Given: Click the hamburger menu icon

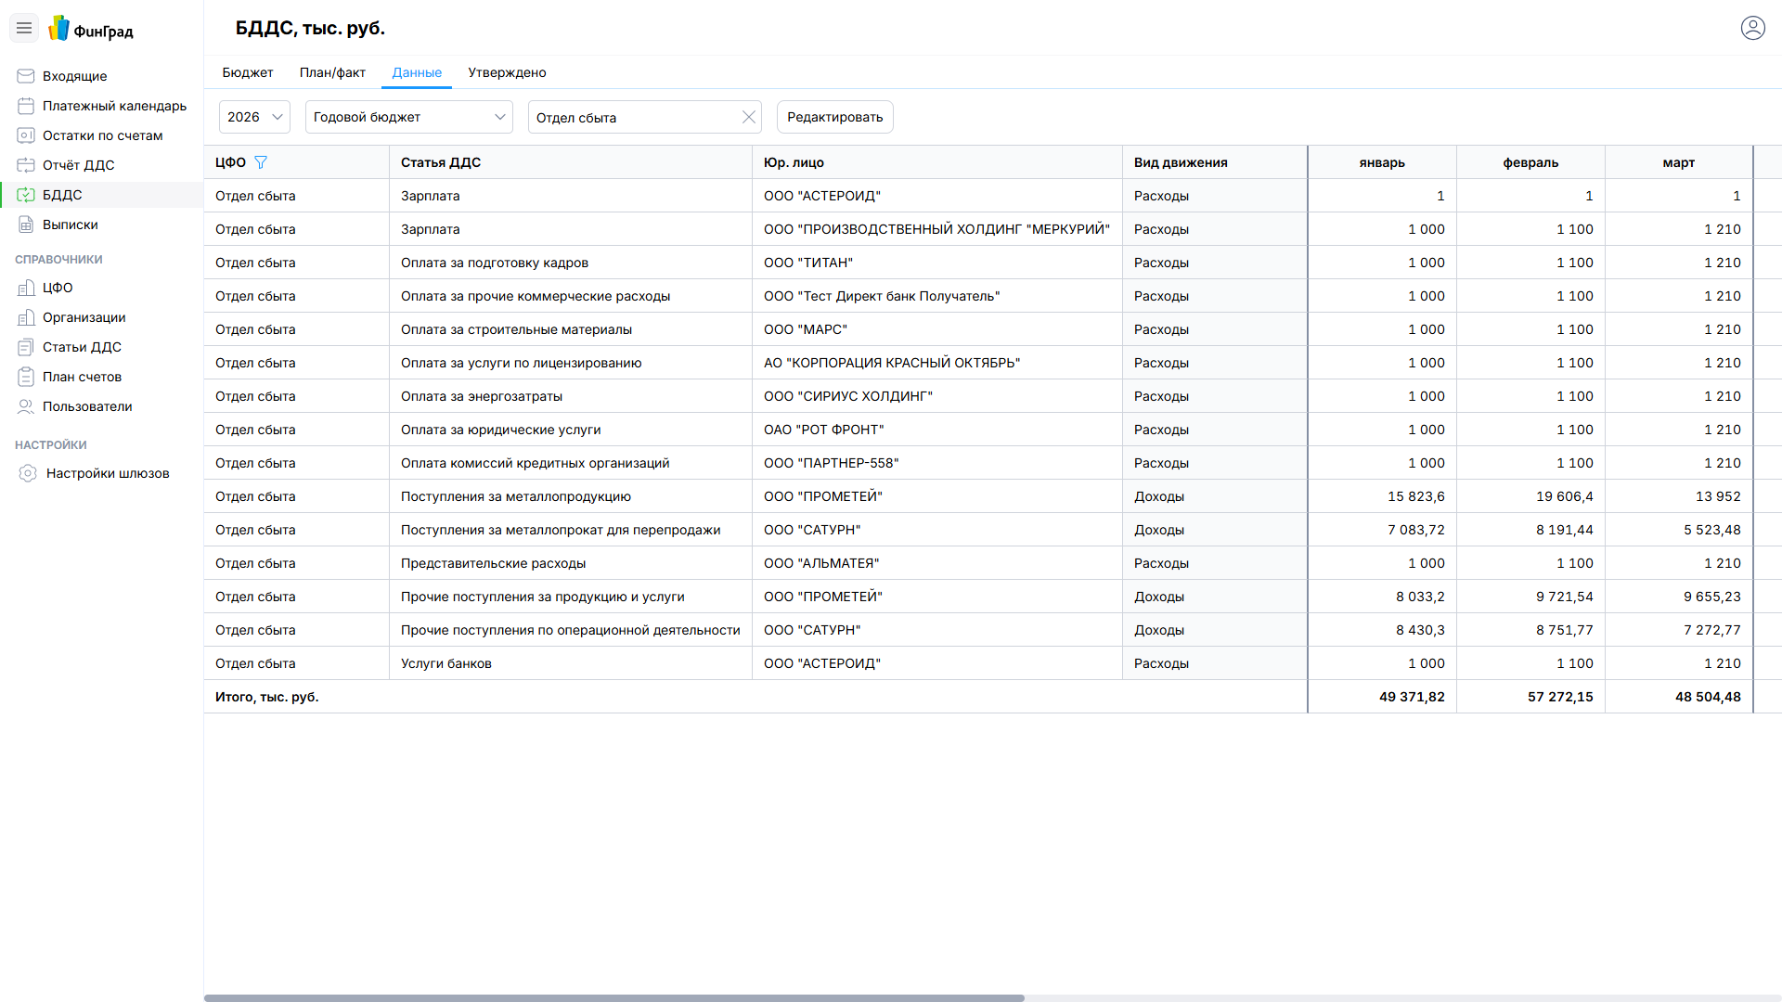Looking at the screenshot, I should [24, 29].
